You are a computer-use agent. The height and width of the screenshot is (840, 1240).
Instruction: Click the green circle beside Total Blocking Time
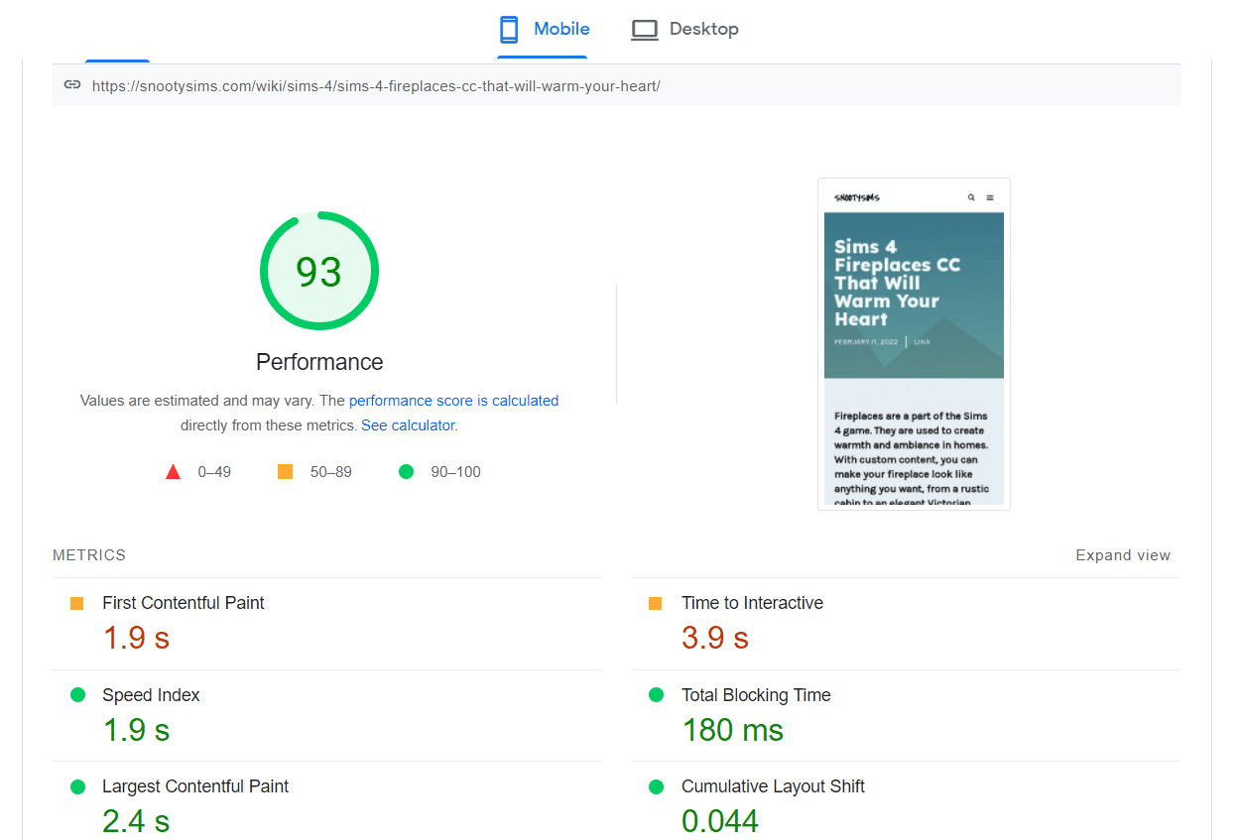point(657,693)
